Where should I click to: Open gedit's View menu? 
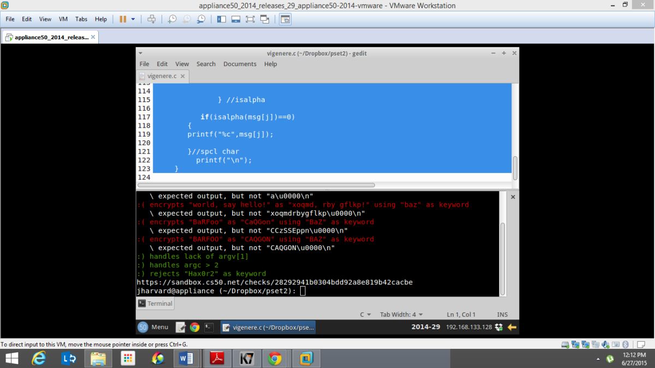coord(182,64)
